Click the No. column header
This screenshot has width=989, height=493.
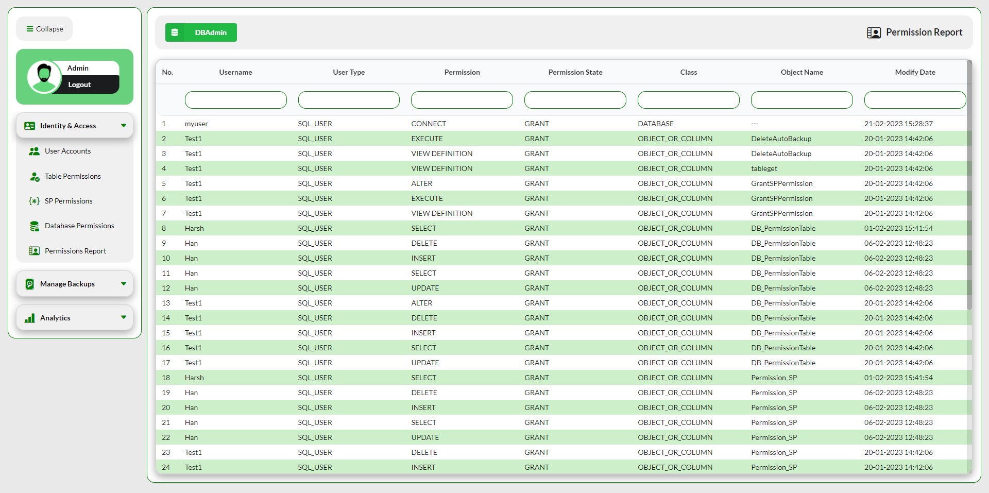167,72
